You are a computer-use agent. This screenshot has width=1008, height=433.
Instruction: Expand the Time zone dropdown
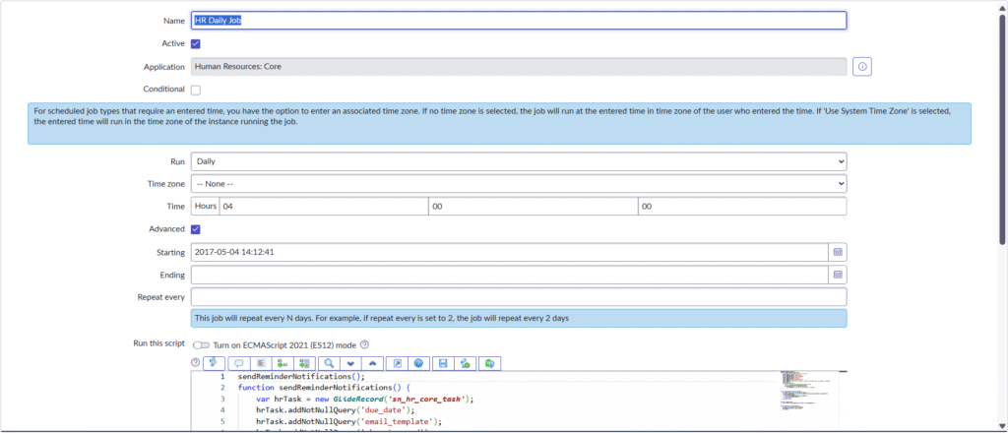click(518, 183)
